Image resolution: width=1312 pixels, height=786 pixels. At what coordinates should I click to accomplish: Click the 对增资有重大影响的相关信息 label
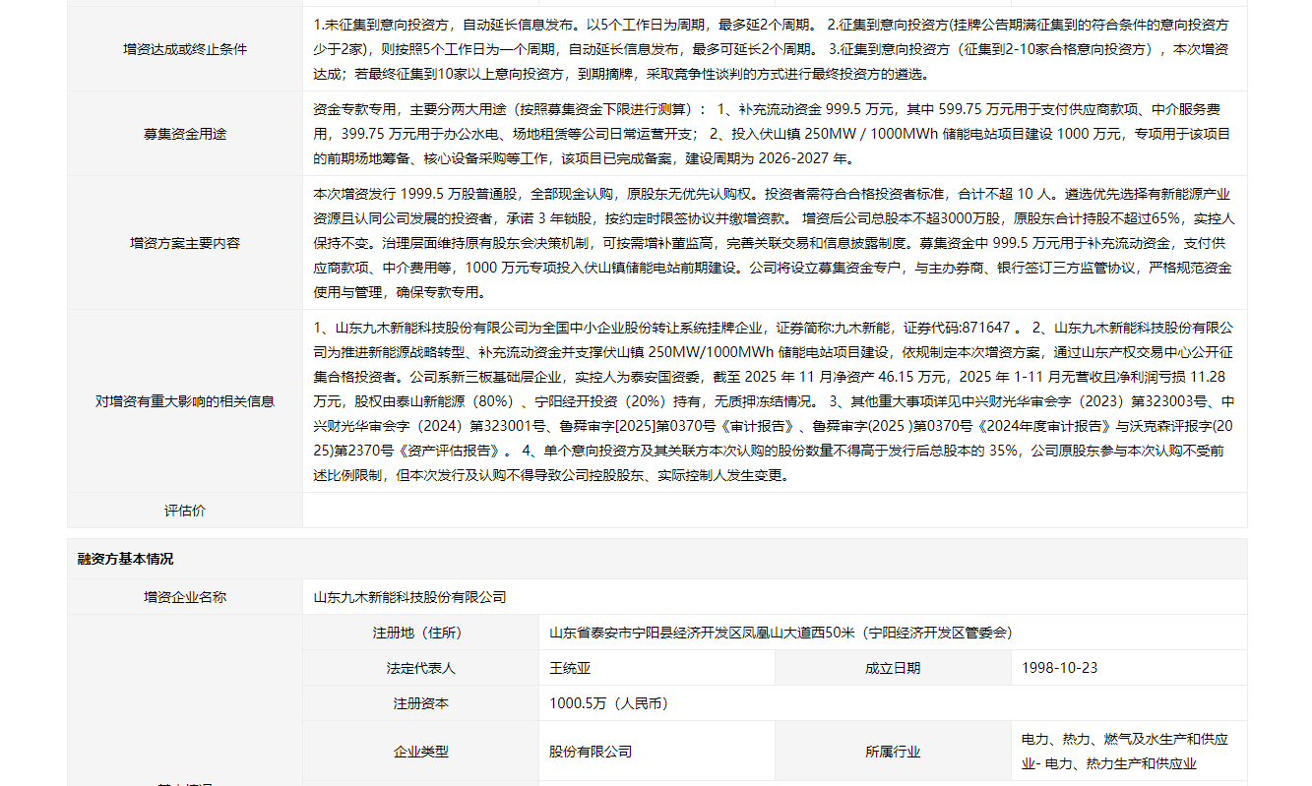tap(185, 401)
